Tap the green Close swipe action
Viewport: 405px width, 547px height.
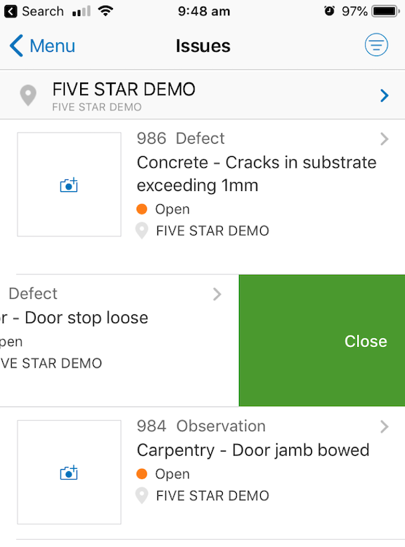(x=322, y=341)
